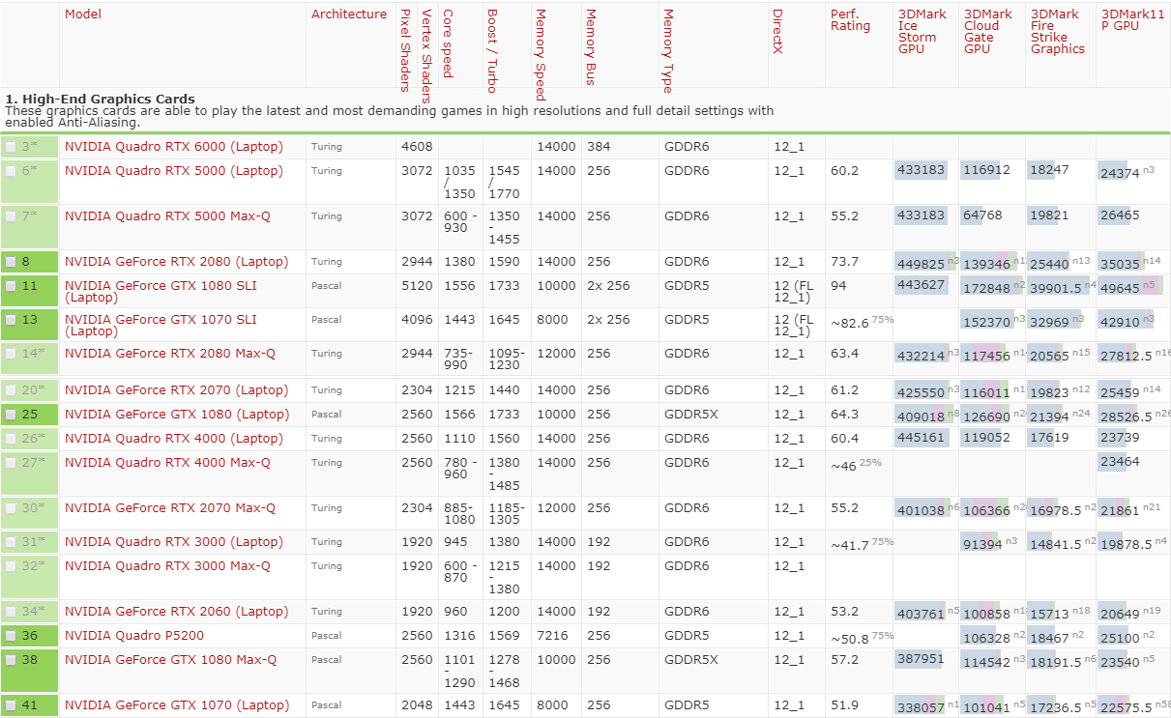Click Cloud Gate score 91394 for Quadro RTX 3000

pyautogui.click(x=983, y=544)
